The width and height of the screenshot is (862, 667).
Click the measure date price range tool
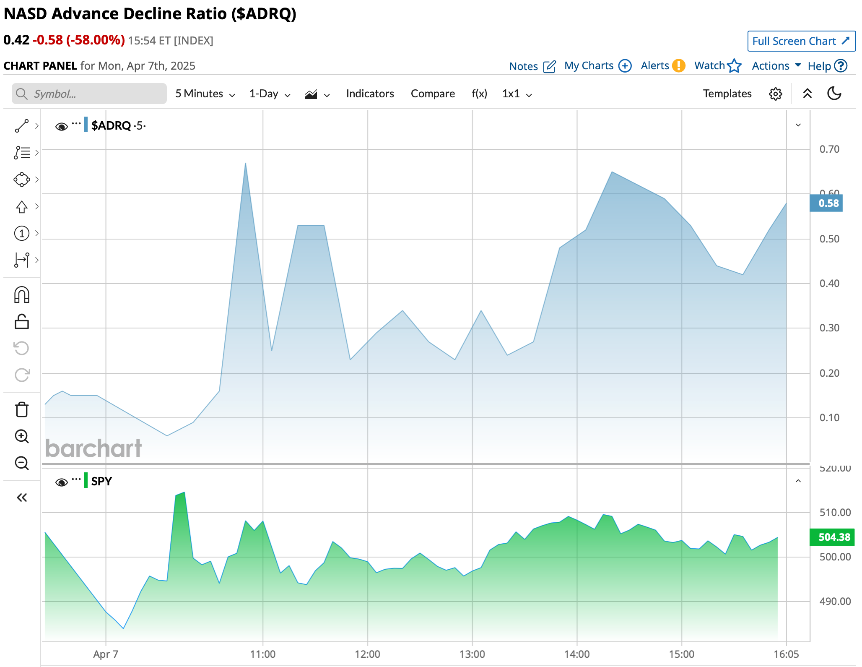tap(22, 260)
